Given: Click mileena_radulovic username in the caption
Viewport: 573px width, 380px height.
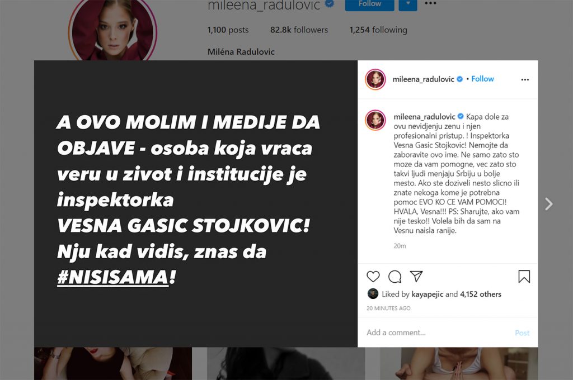Looking at the screenshot, I should 424,117.
